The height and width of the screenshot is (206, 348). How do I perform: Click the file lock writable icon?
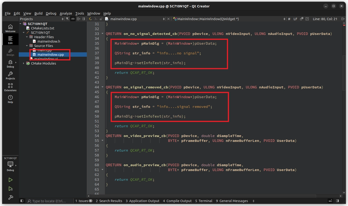(101, 19)
